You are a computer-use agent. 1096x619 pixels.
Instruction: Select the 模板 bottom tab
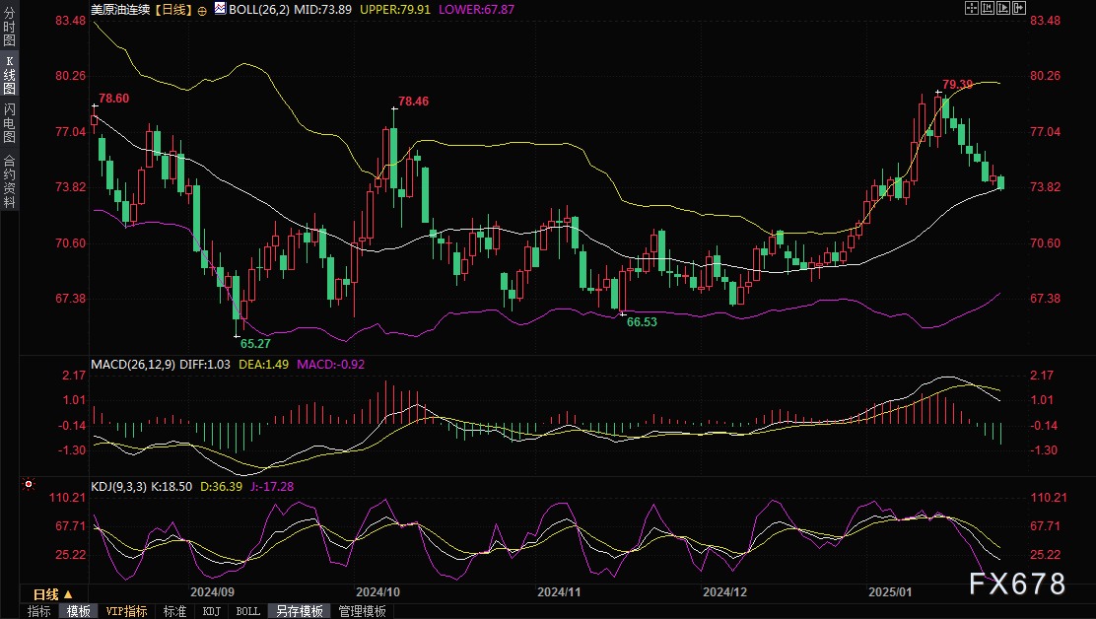pos(78,611)
